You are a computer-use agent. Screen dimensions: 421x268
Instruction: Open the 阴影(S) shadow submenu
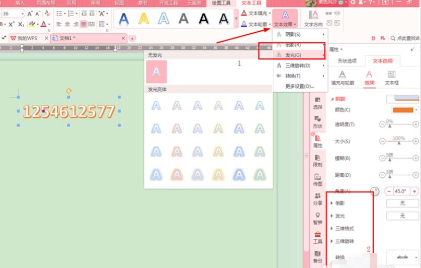tap(300, 34)
